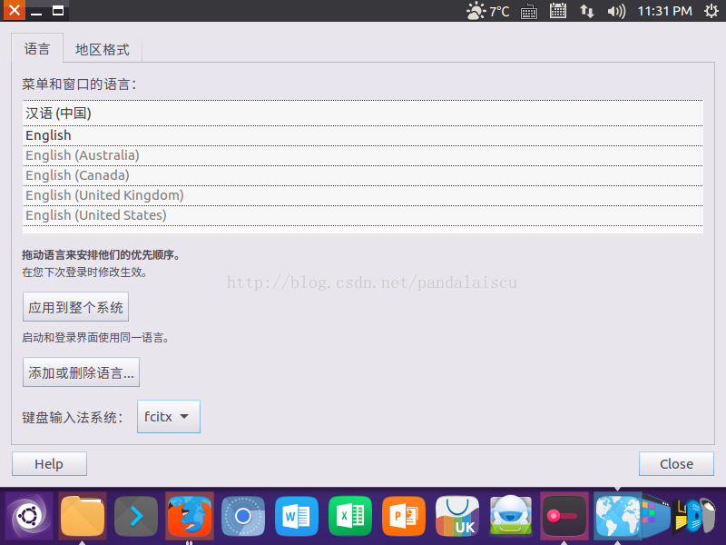Open the Files folder in the dock
The height and width of the screenshot is (545, 726).
(83, 515)
